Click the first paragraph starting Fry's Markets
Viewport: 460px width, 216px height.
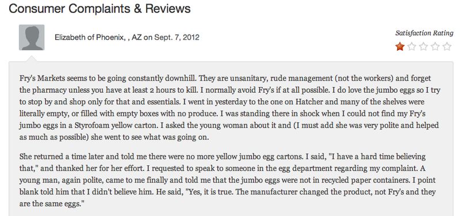pyautogui.click(x=229, y=108)
